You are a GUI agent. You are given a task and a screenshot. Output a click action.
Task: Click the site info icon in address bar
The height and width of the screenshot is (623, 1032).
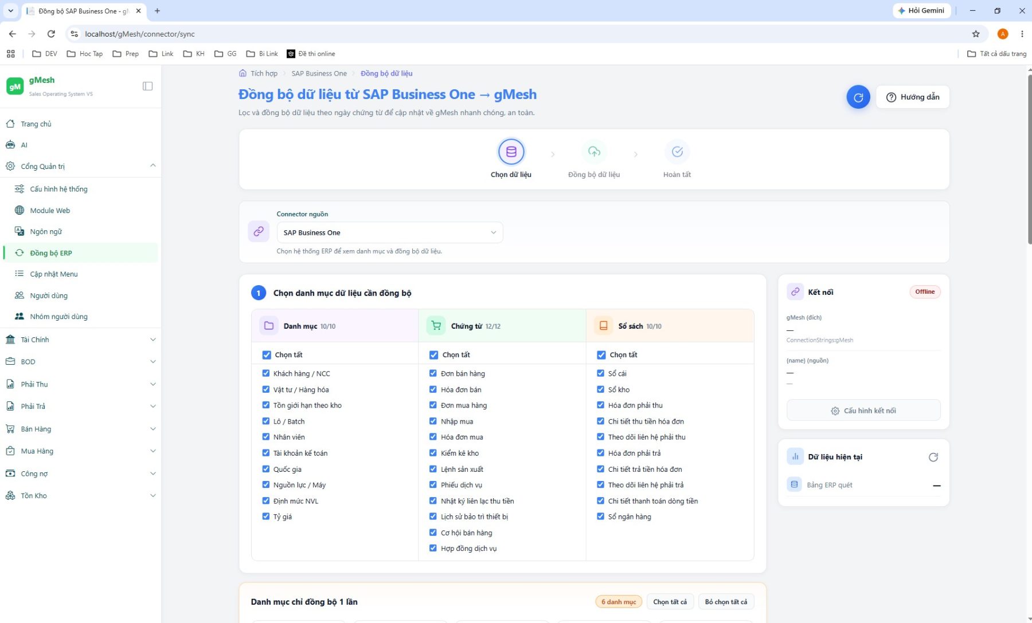click(74, 34)
